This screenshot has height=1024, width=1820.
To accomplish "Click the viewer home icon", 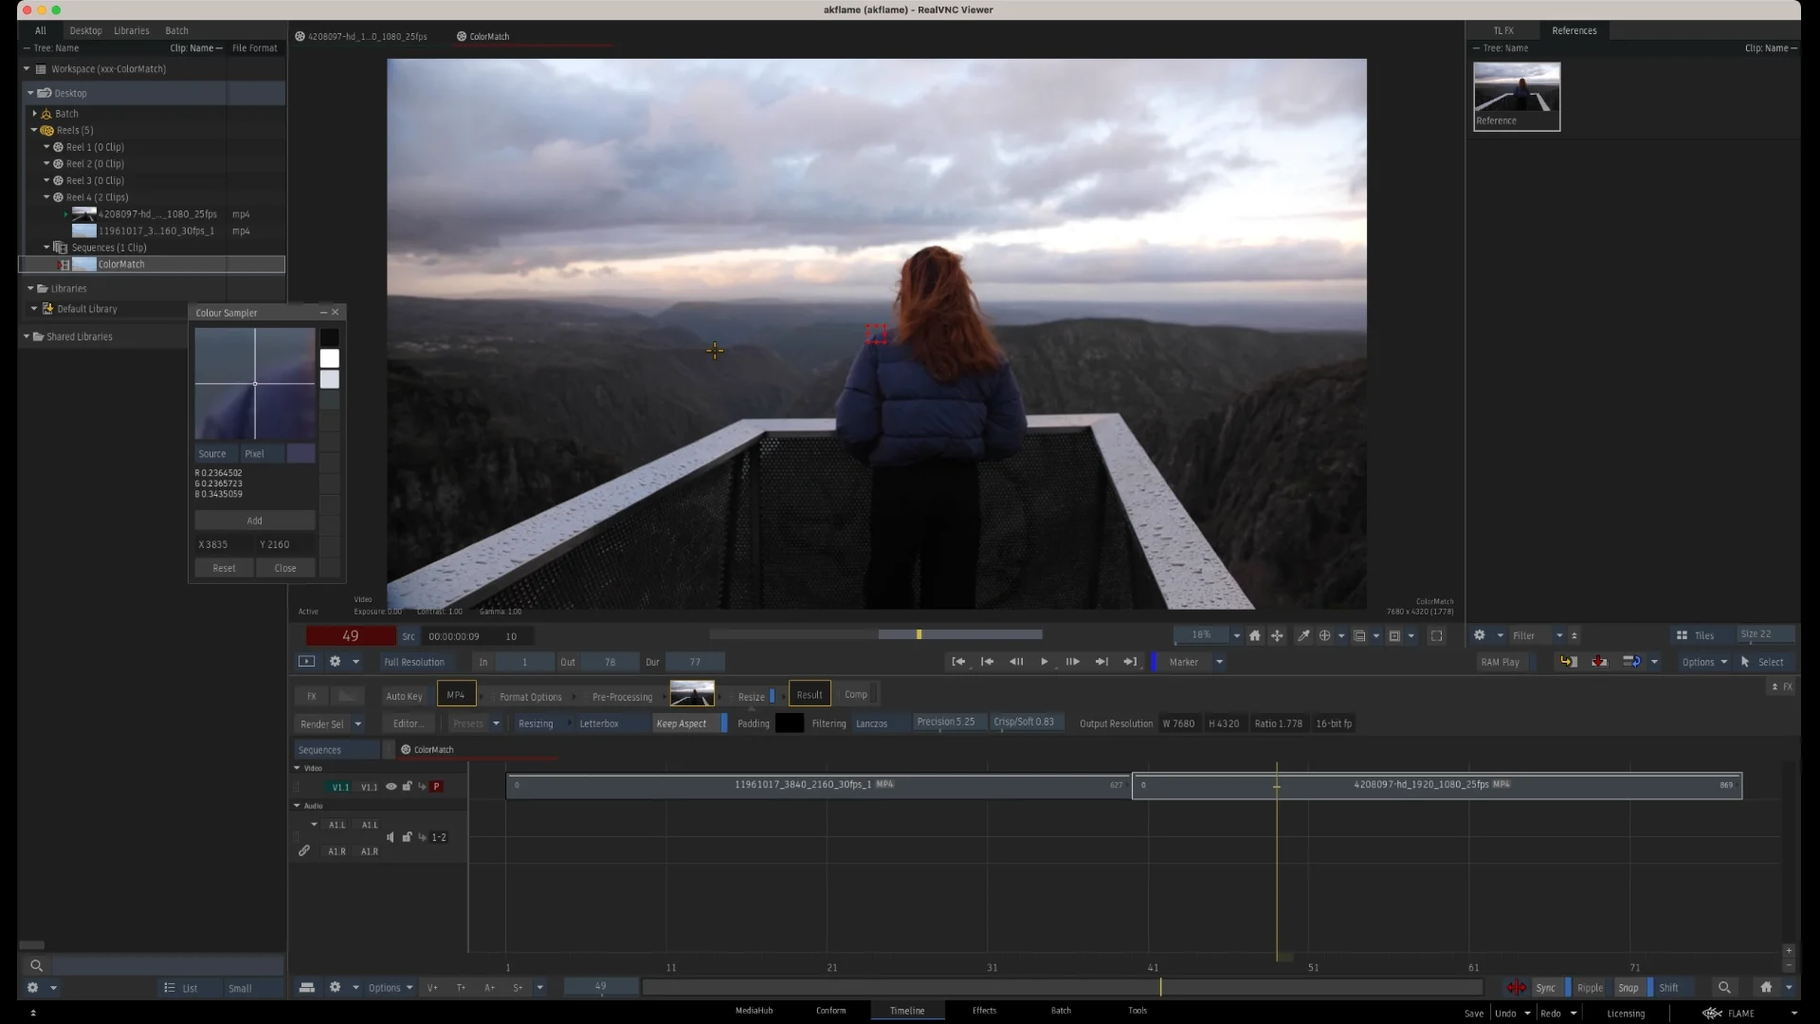I will (1254, 636).
